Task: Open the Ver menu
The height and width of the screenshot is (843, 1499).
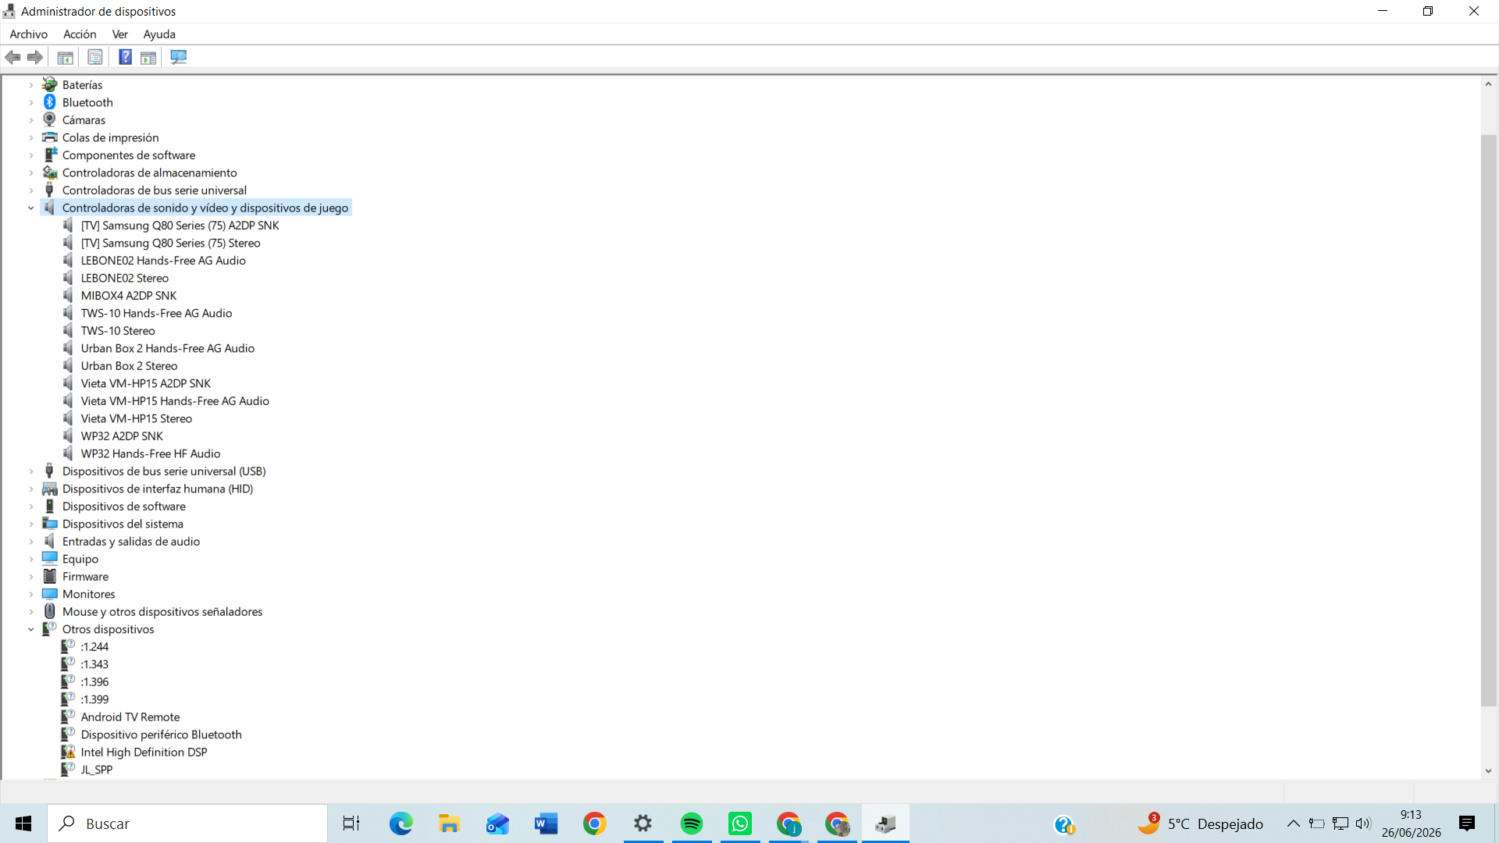Action: [119, 34]
